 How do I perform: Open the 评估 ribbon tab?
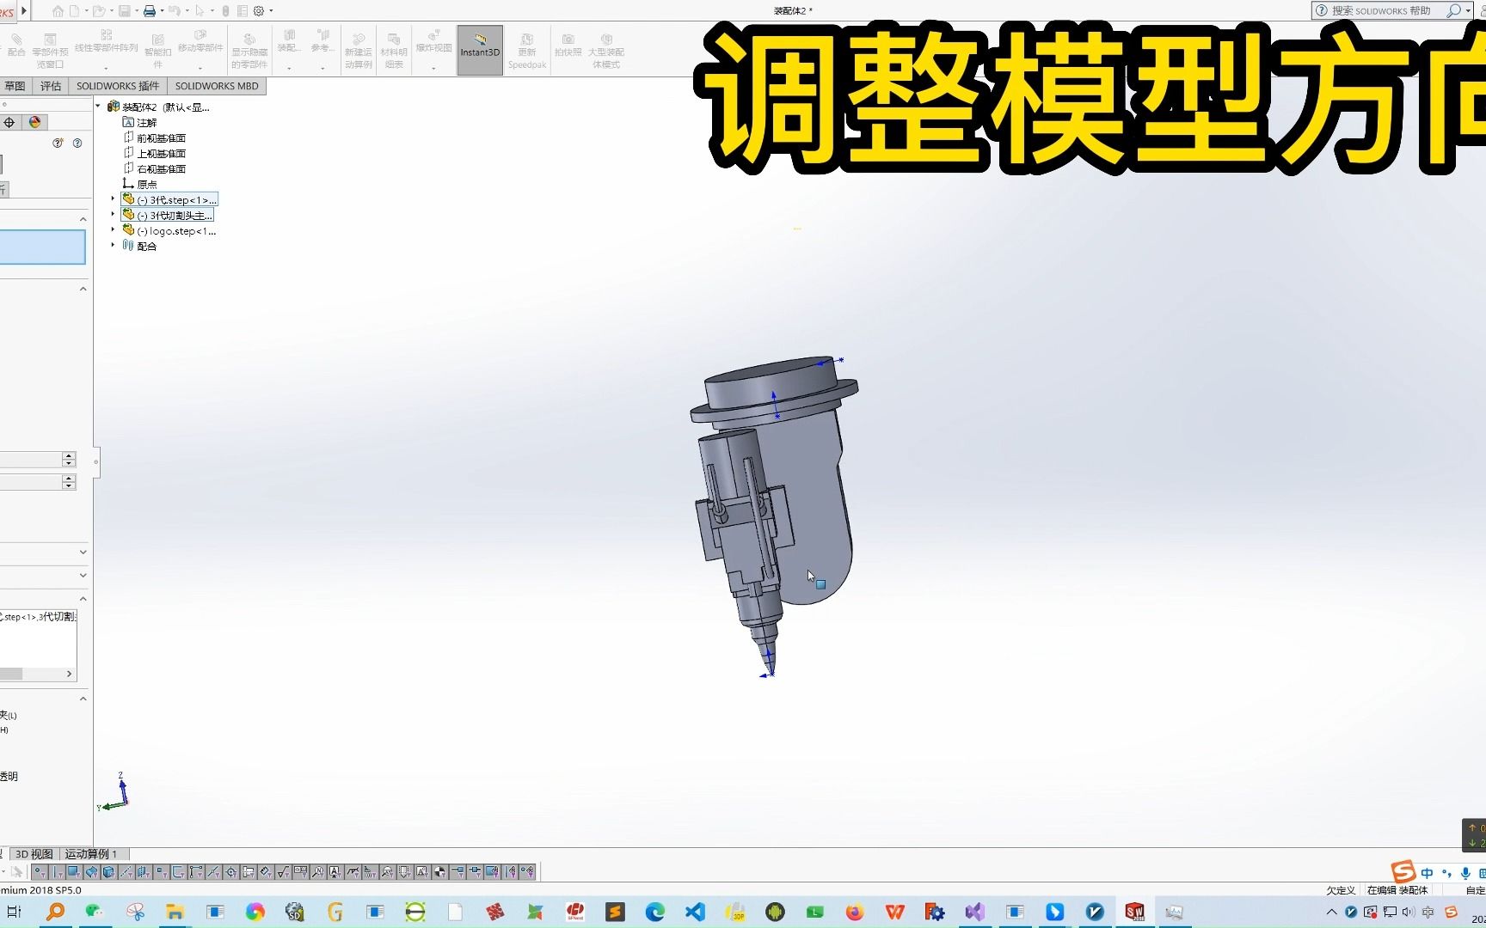(49, 85)
